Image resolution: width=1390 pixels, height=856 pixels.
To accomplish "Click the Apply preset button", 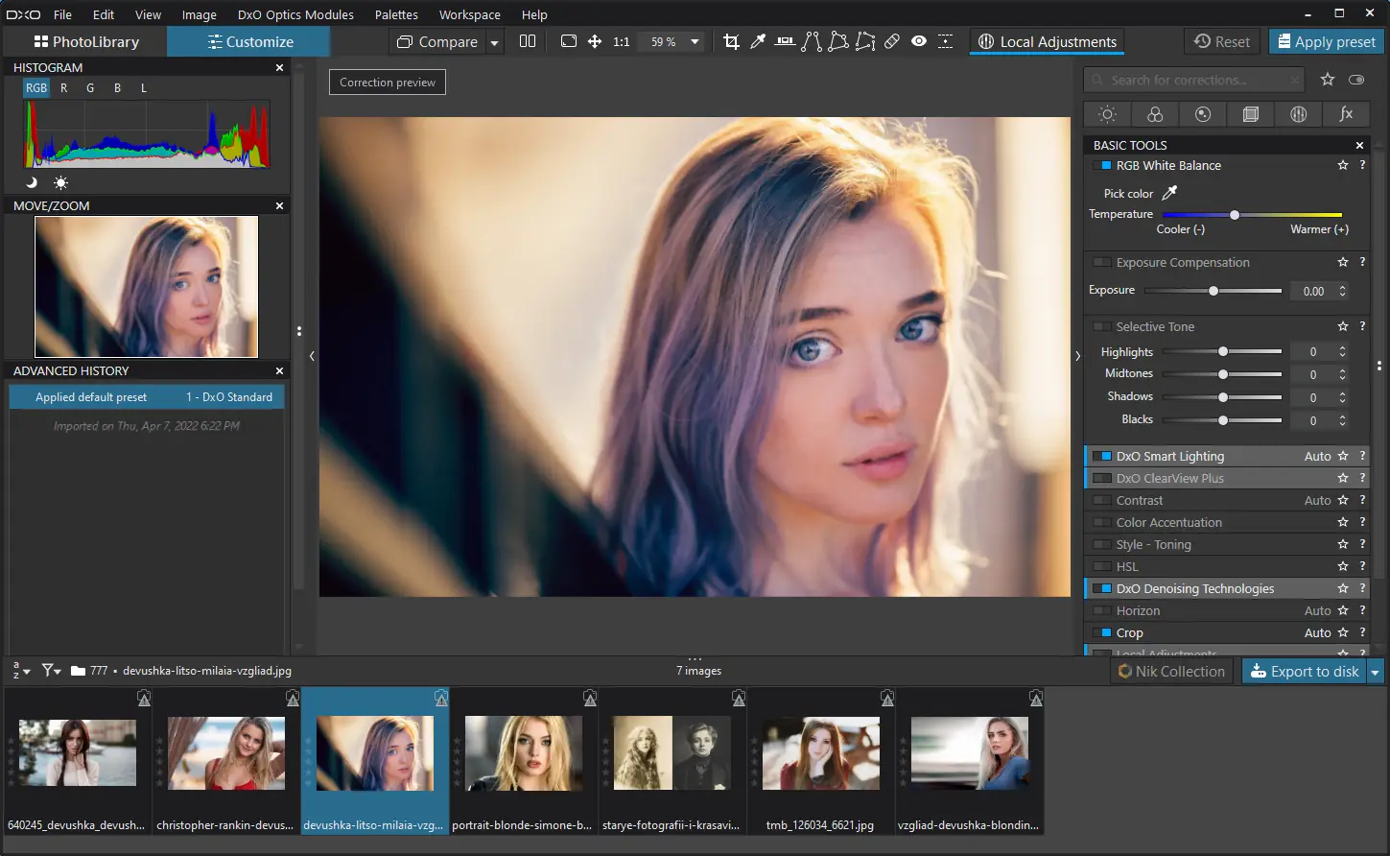I will tap(1326, 41).
